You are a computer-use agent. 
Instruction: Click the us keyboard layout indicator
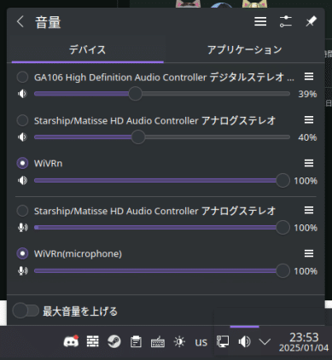pos(201,341)
